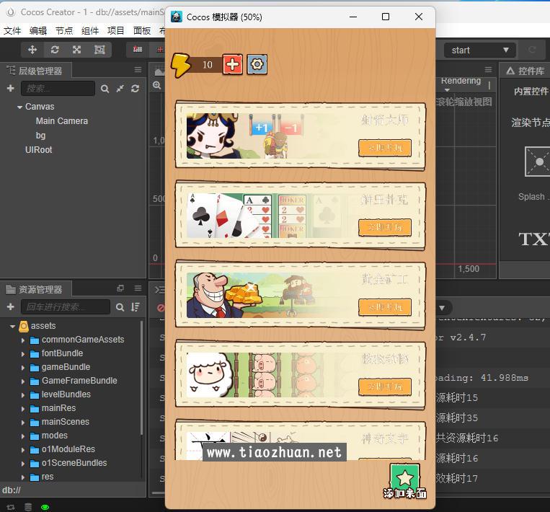Open the 文件 menu

[12, 30]
